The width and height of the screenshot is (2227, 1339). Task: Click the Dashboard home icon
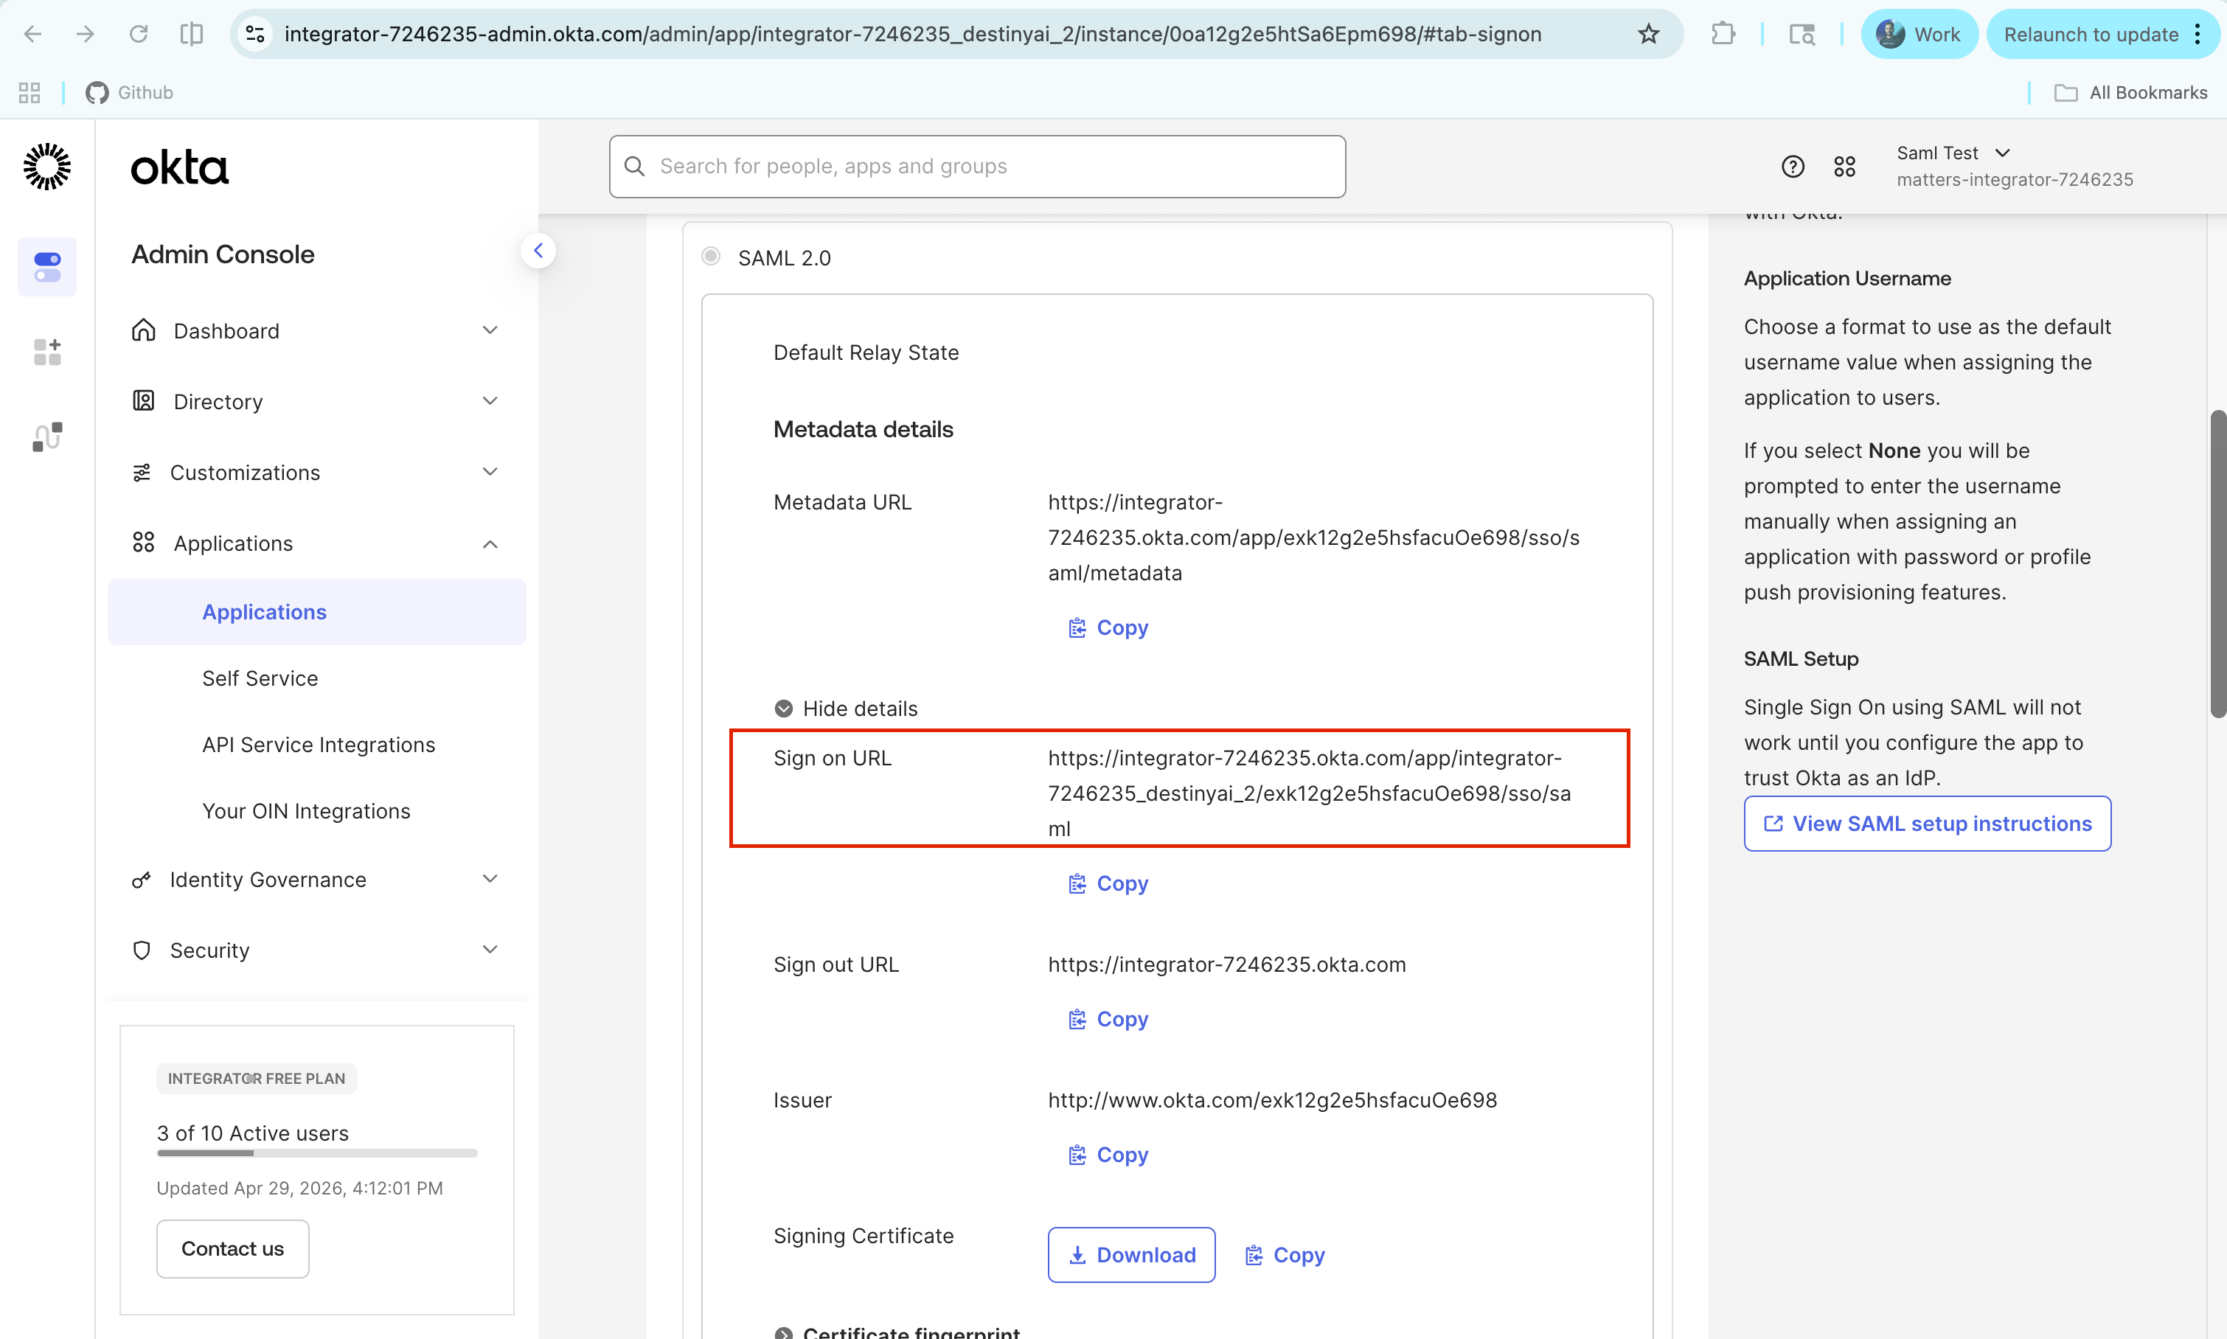point(144,330)
